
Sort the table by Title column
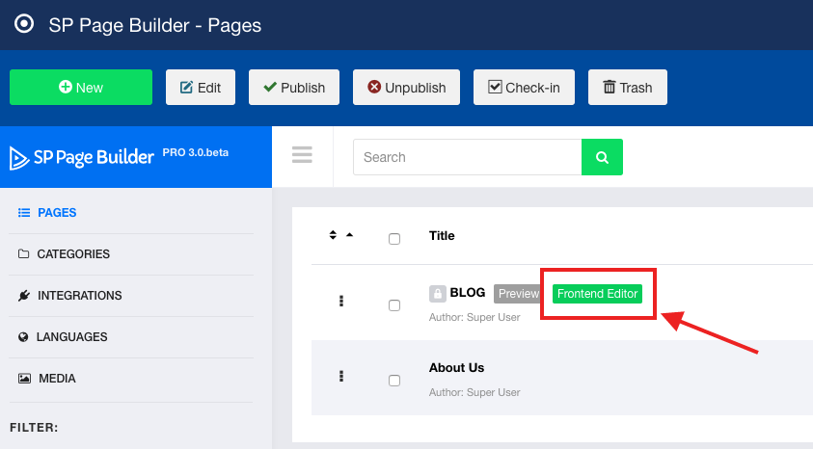coord(442,236)
